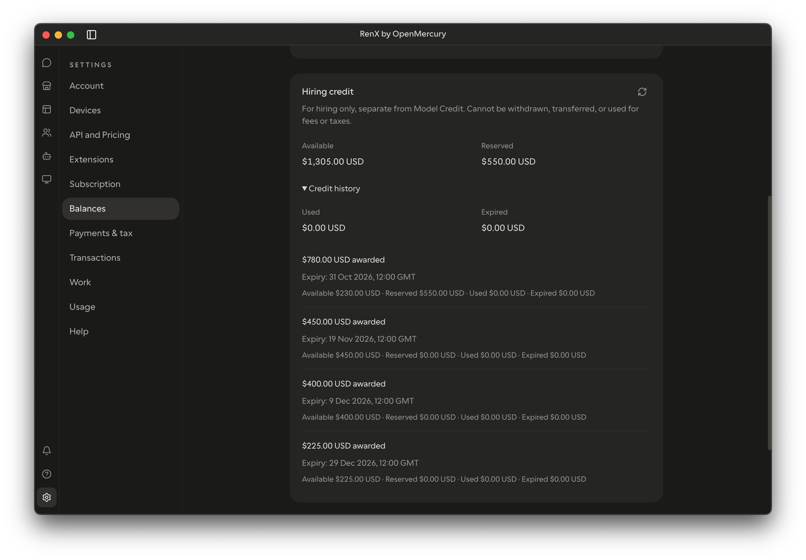
Task: Click Expiry: 19 Nov 2026 text
Action: coord(359,339)
